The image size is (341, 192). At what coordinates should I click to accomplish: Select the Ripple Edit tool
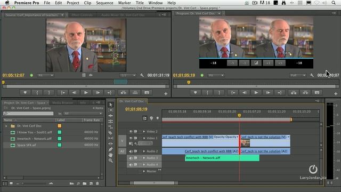110,116
